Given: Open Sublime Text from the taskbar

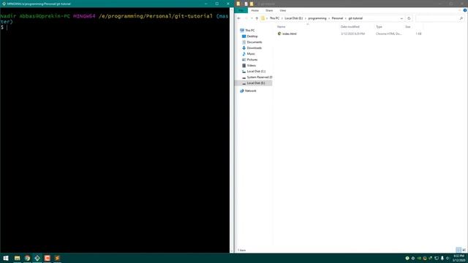Looking at the screenshot, I should [x=57, y=258].
